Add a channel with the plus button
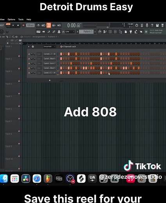166x203 pixels. [50, 80]
